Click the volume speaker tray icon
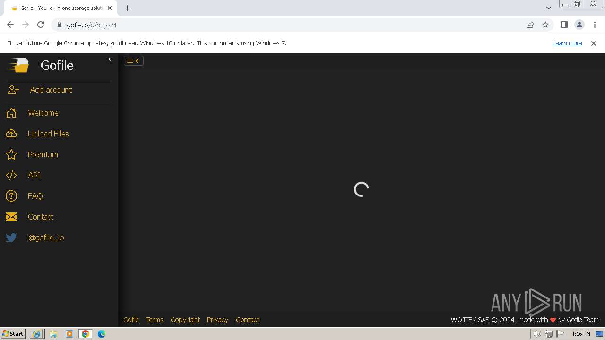The width and height of the screenshot is (605, 340). (537, 334)
